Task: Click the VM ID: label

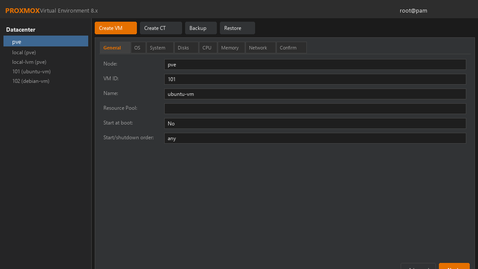Action: pyautogui.click(x=111, y=79)
